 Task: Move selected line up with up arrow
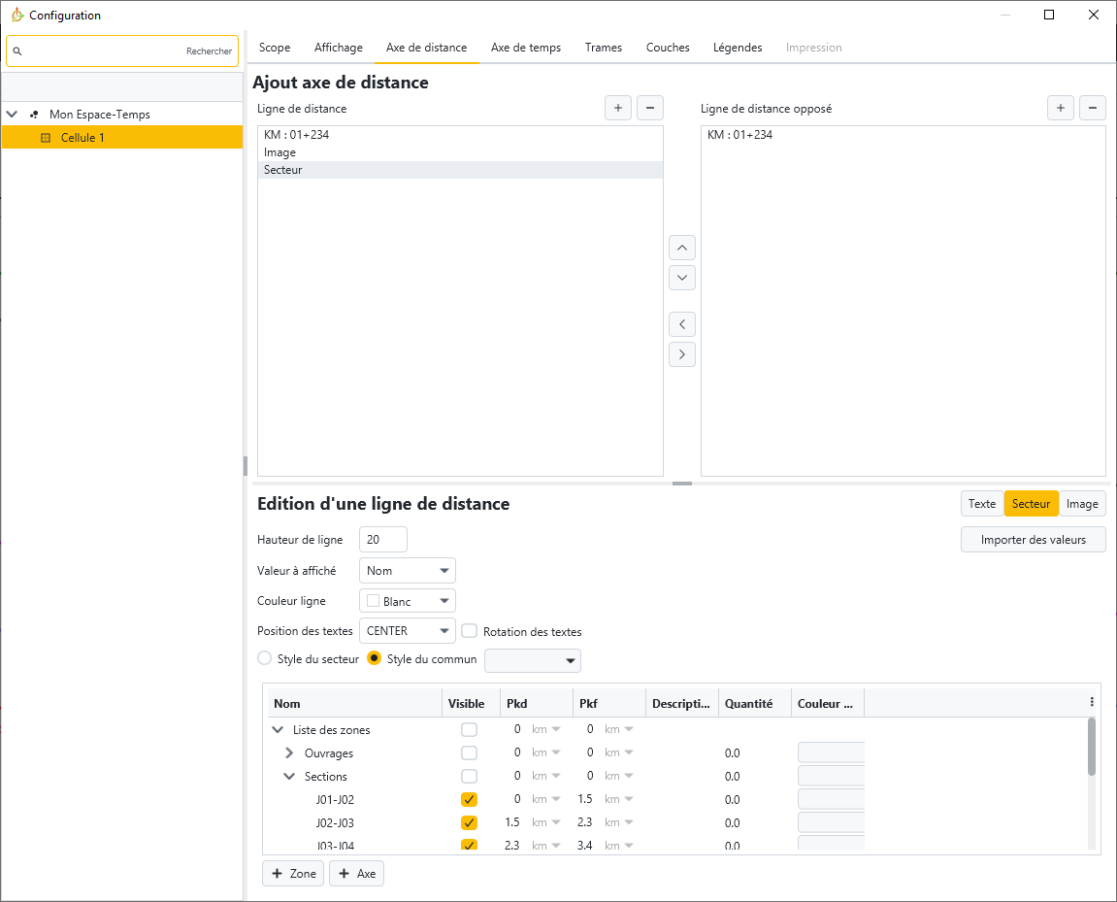(682, 248)
